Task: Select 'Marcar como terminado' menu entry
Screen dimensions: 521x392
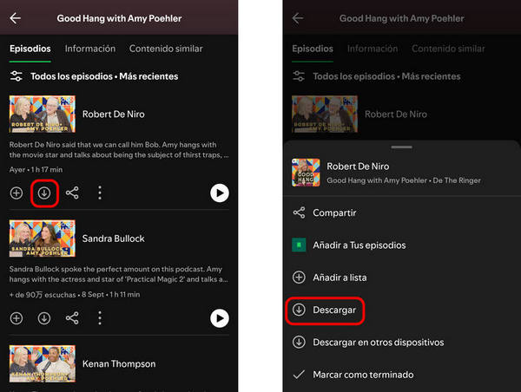Action: click(402, 375)
